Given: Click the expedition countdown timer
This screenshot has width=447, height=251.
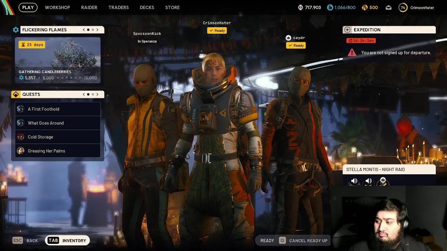Looking at the screenshot, I should pos(361,40).
